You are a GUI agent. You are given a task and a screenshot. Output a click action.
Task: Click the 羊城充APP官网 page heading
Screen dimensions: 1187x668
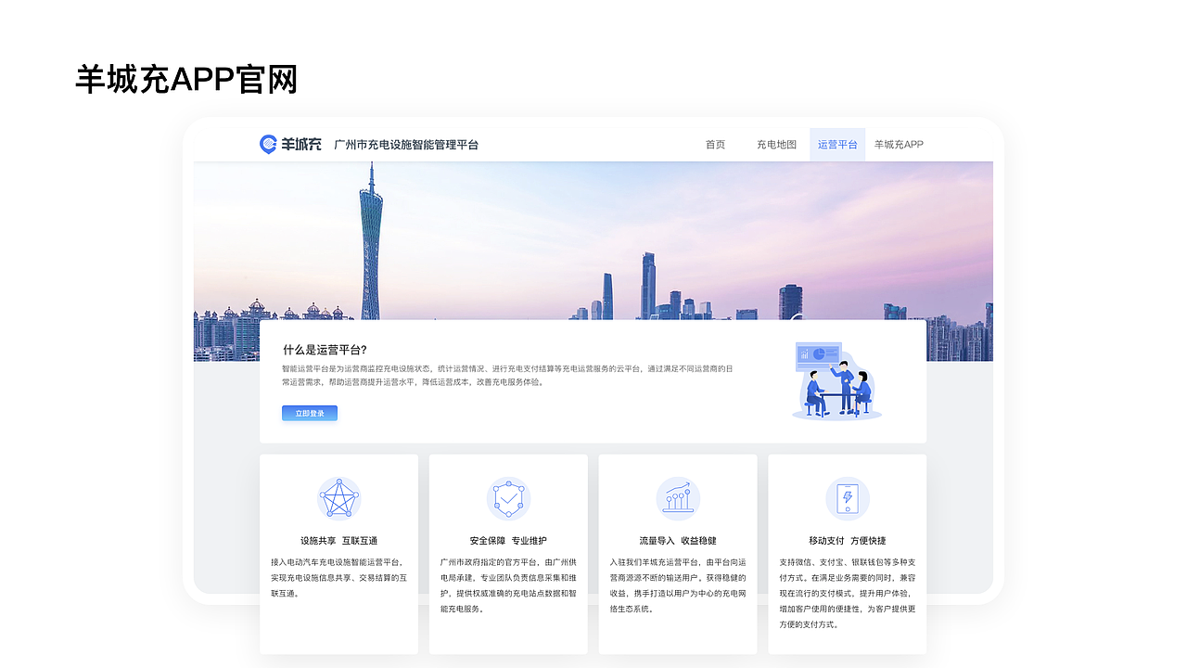(186, 80)
